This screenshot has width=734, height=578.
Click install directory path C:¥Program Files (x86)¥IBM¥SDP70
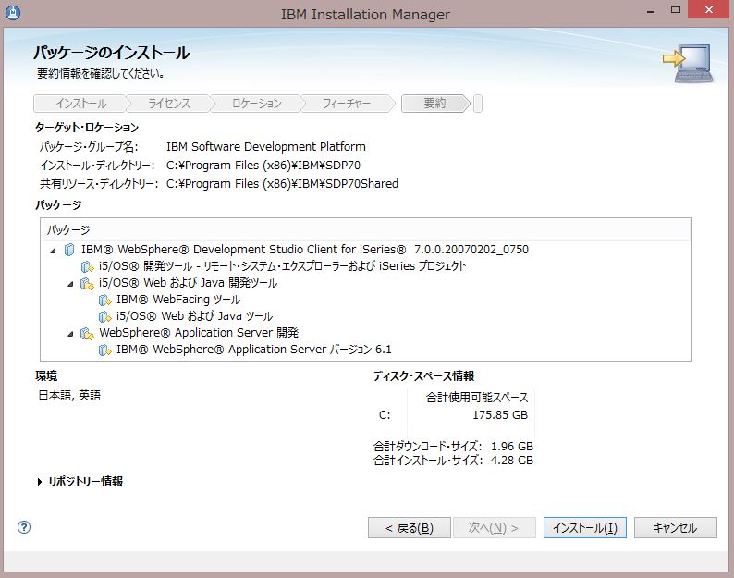pyautogui.click(x=263, y=166)
